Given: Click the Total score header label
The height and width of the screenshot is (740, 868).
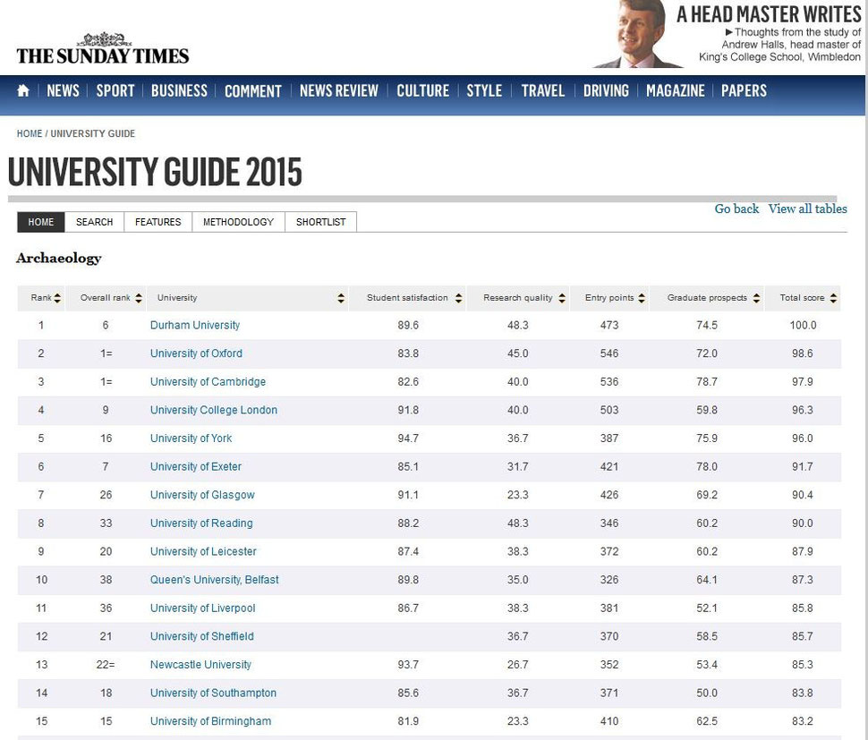Looking at the screenshot, I should coord(802,298).
